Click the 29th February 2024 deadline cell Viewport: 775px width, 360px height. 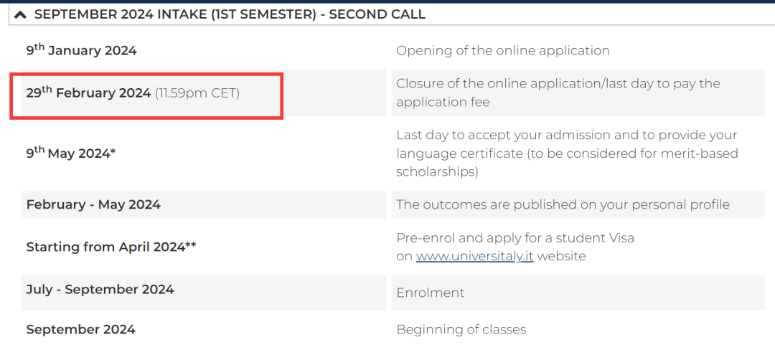(x=204, y=93)
